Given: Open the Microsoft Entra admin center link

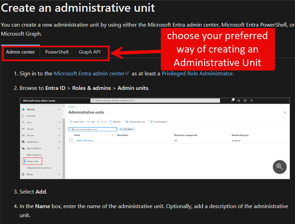Looking at the screenshot, I should pyautogui.click(x=91, y=73).
